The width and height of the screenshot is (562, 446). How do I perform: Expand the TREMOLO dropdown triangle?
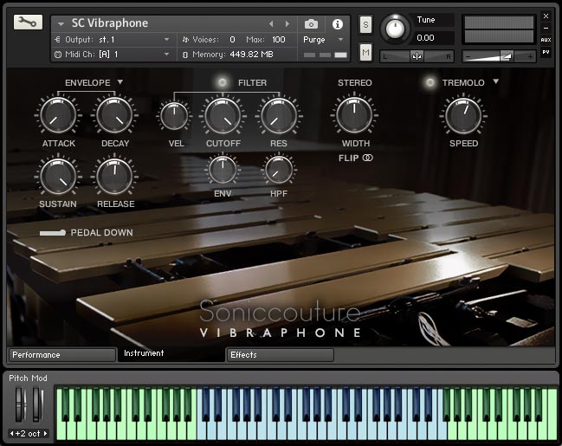click(495, 81)
